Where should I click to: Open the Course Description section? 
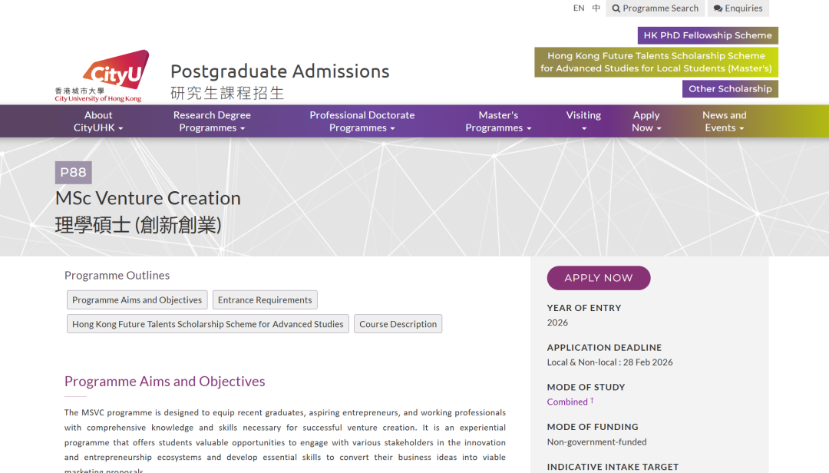coord(398,323)
